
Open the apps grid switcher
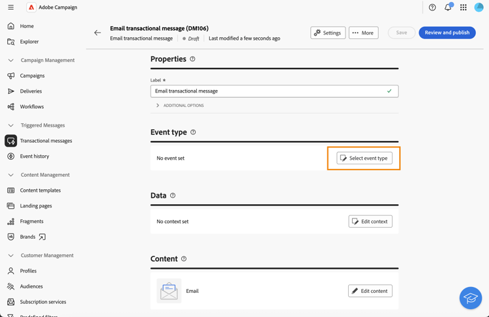[464, 7]
